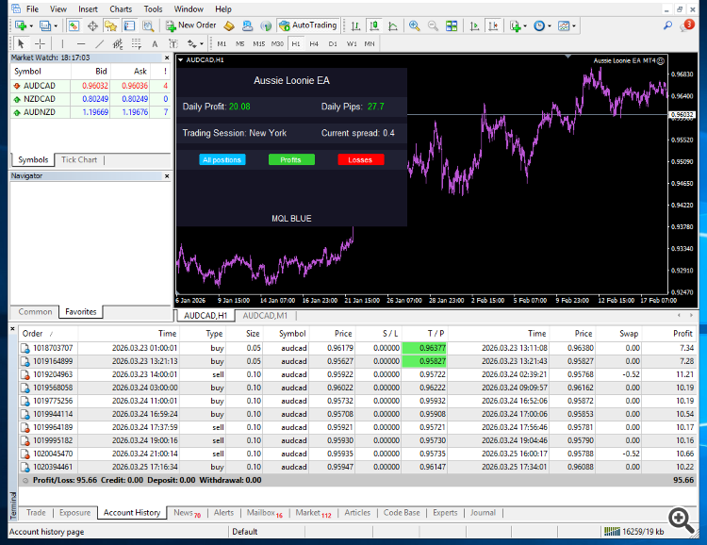Switch chart to Bar Chart style
This screenshot has width=707, height=545.
click(x=355, y=25)
